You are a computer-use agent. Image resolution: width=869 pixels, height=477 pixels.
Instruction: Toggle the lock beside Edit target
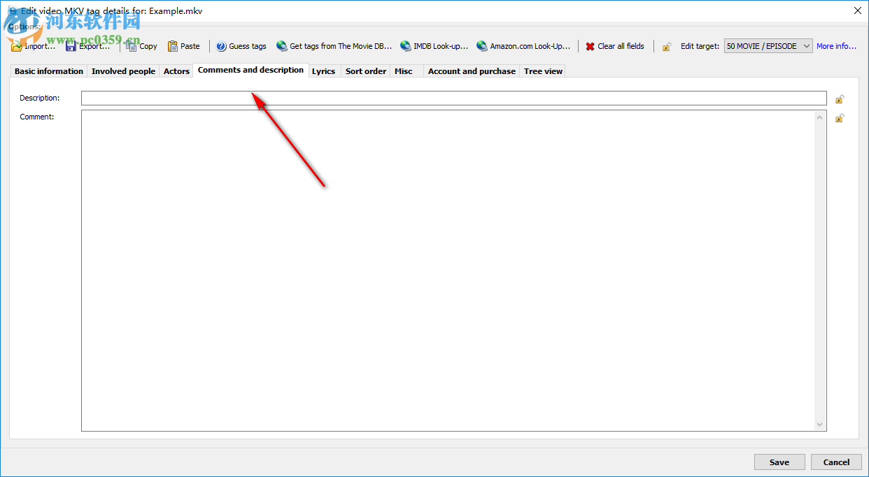click(x=666, y=45)
